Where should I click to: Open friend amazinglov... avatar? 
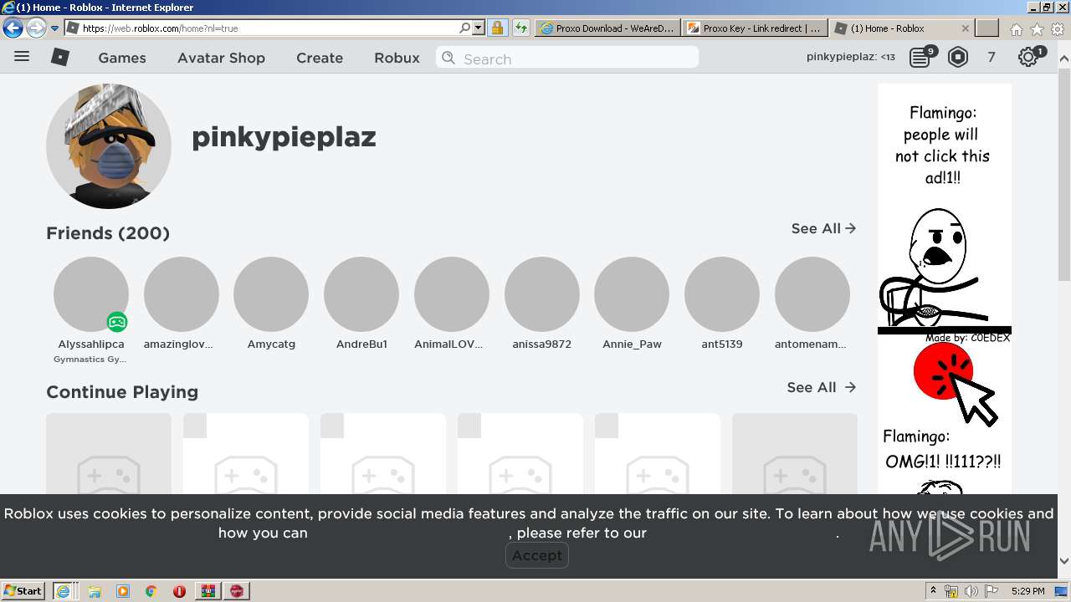[182, 294]
